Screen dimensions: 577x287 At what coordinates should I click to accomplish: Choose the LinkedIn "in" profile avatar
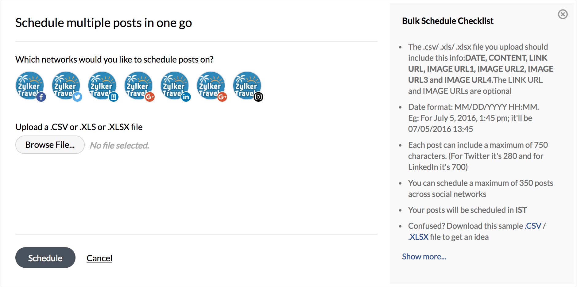click(x=174, y=86)
